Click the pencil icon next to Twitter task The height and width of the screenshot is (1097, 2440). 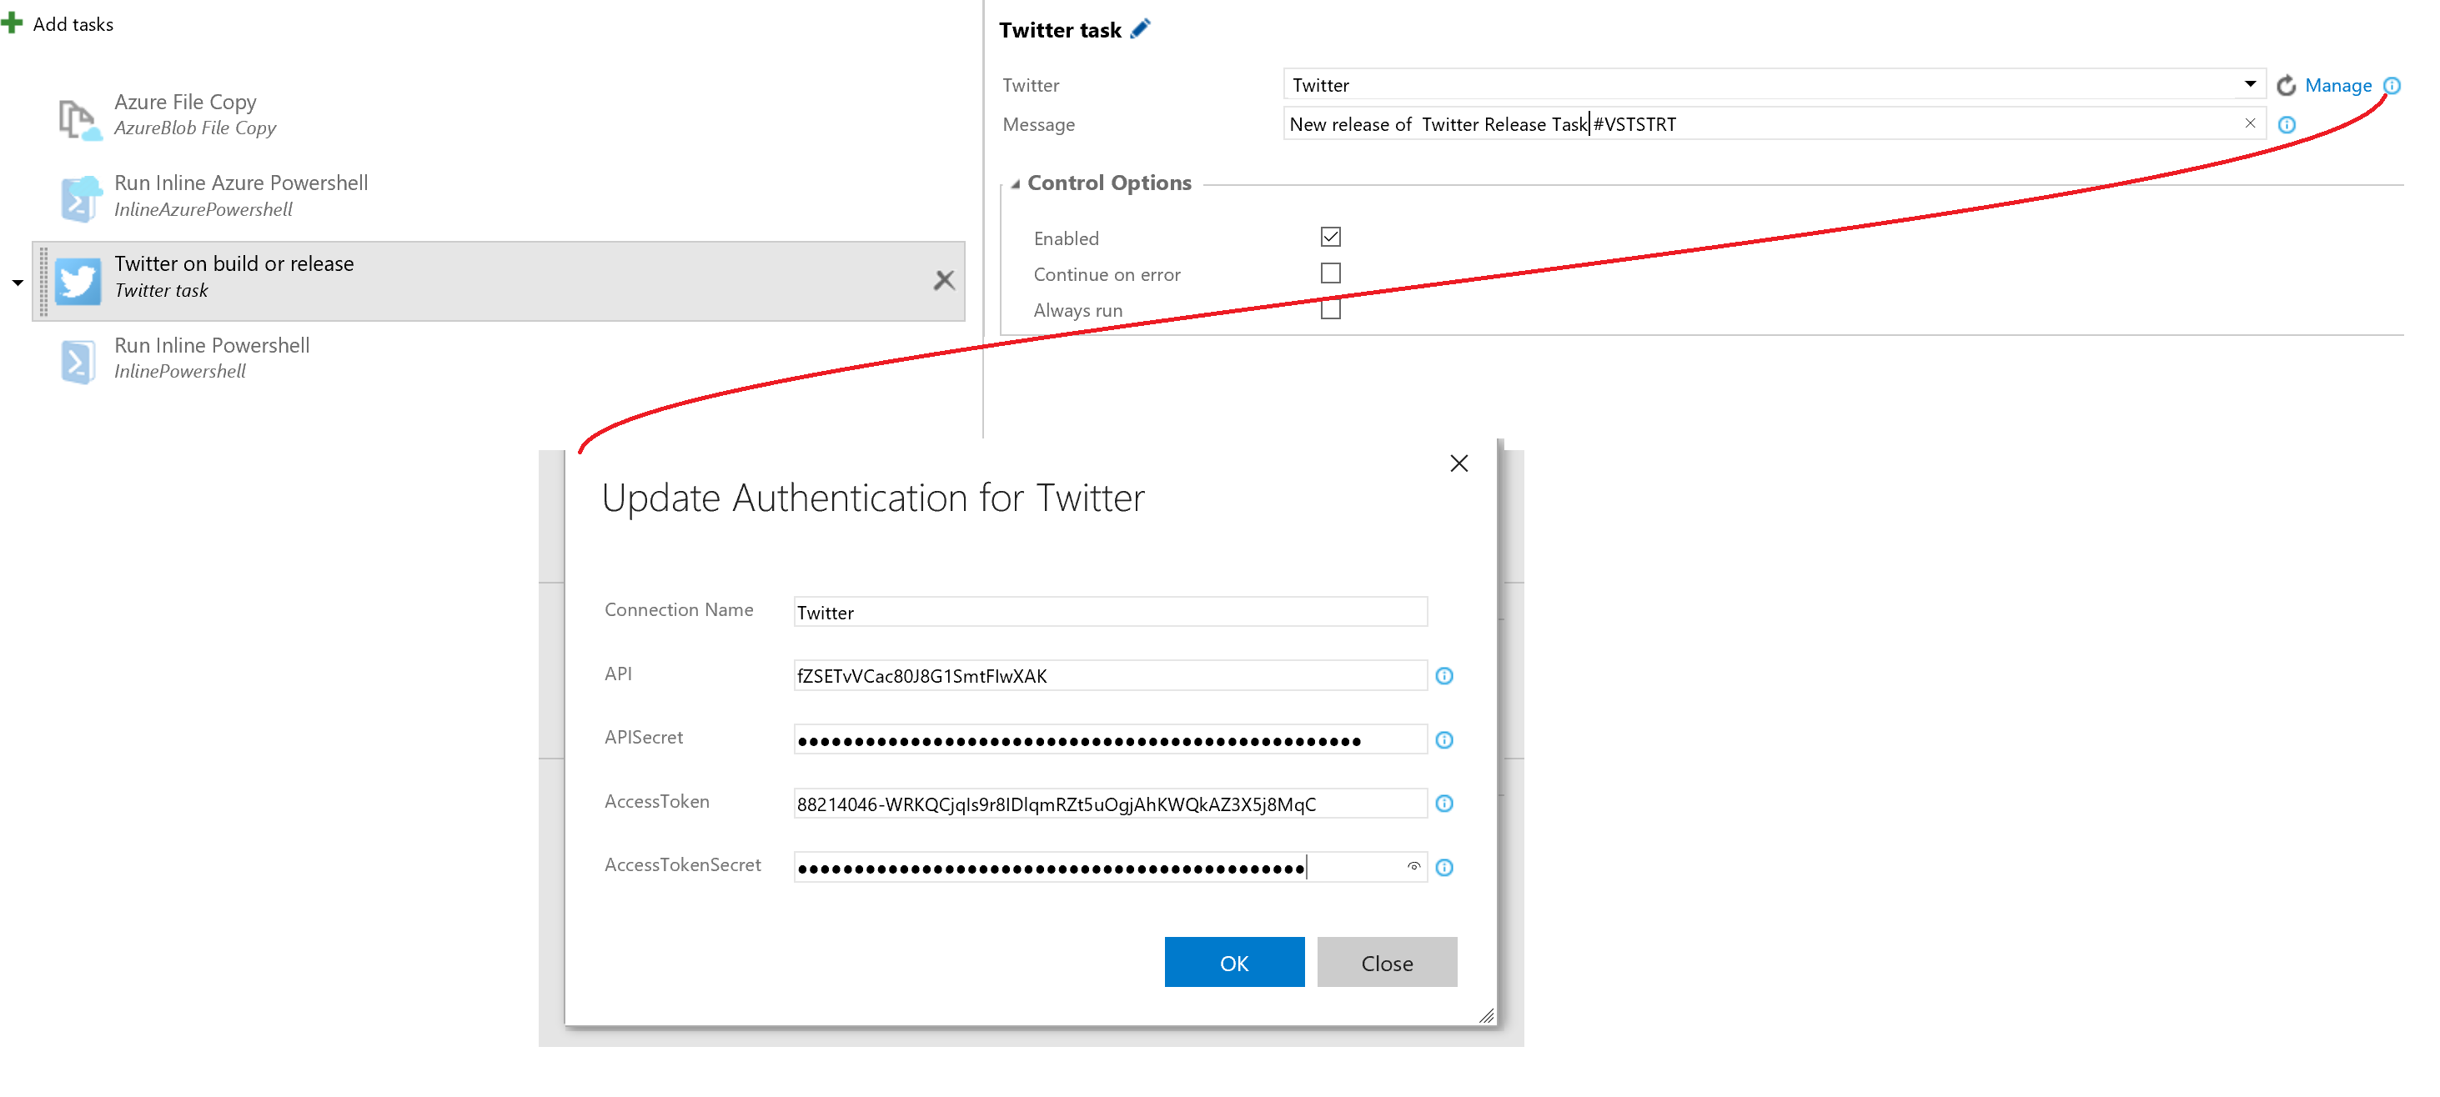pos(1141,29)
